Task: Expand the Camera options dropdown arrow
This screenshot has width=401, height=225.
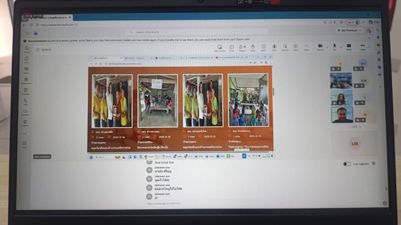Action: [327, 46]
